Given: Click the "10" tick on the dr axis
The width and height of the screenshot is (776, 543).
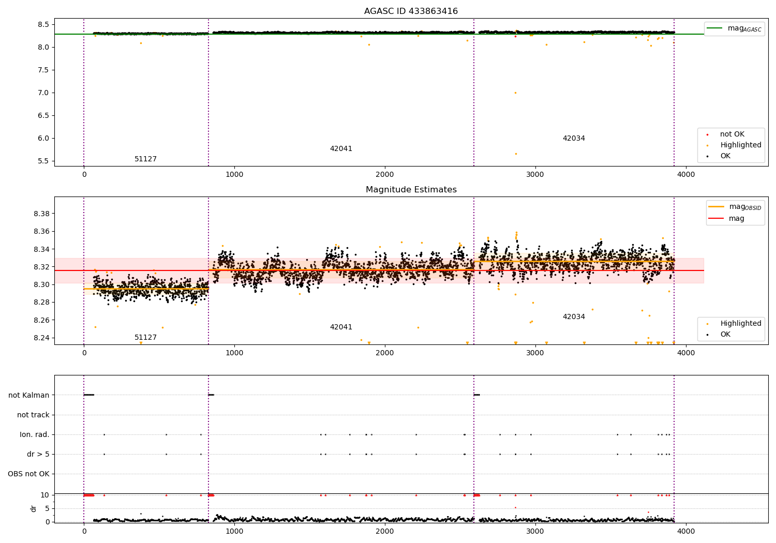Looking at the screenshot, I should 45,495.
